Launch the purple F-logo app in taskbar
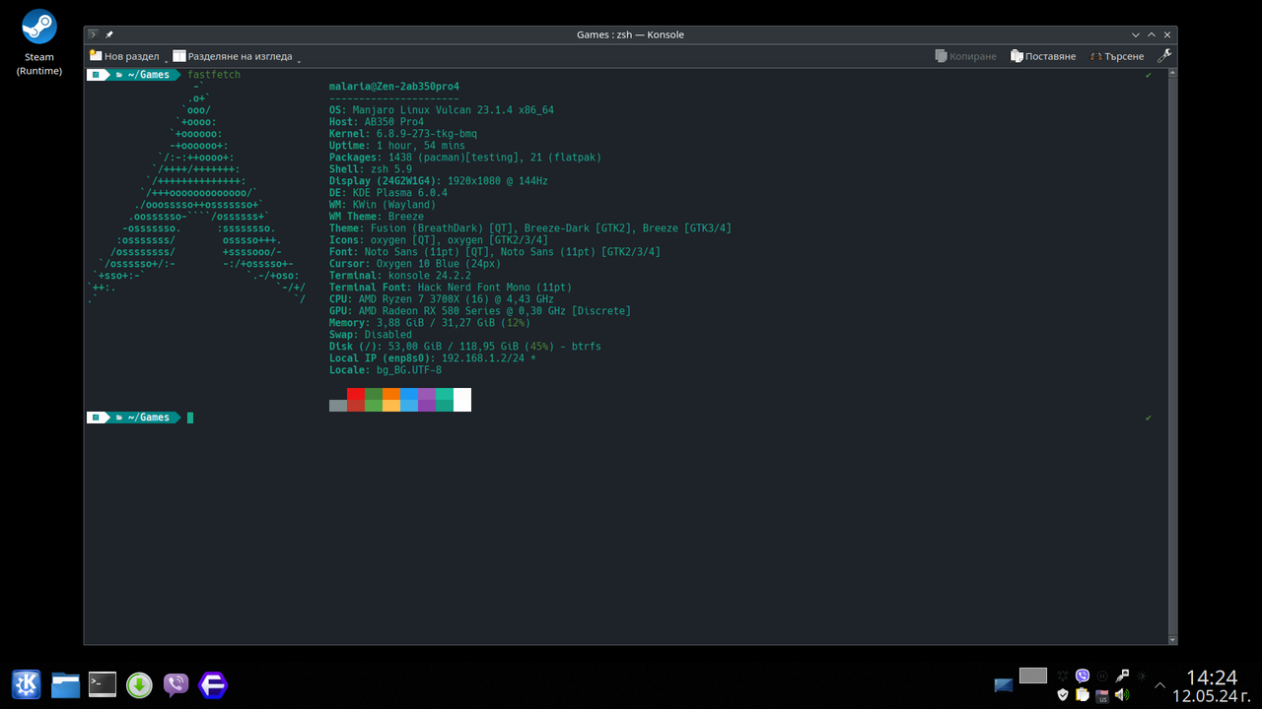This screenshot has width=1262, height=709. point(213,684)
